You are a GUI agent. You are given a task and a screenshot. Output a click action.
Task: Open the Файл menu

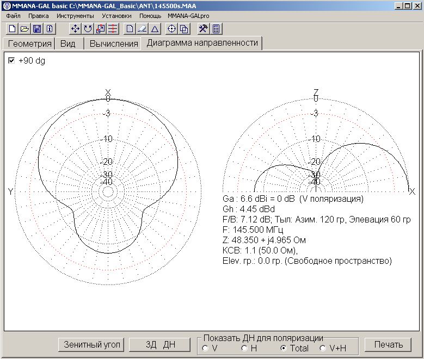[x=13, y=16]
